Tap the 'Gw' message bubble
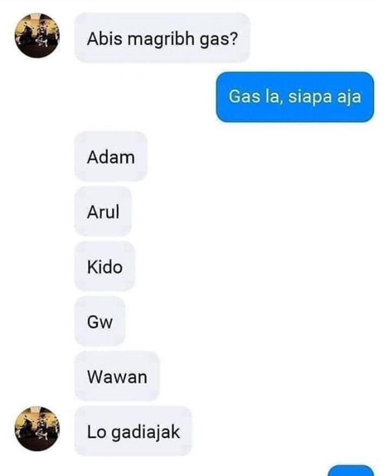This screenshot has height=476, width=388. [x=100, y=321]
